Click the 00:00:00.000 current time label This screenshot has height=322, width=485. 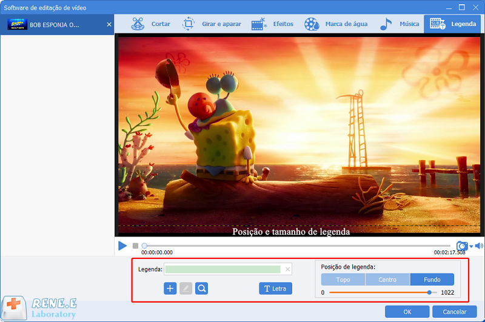point(157,253)
